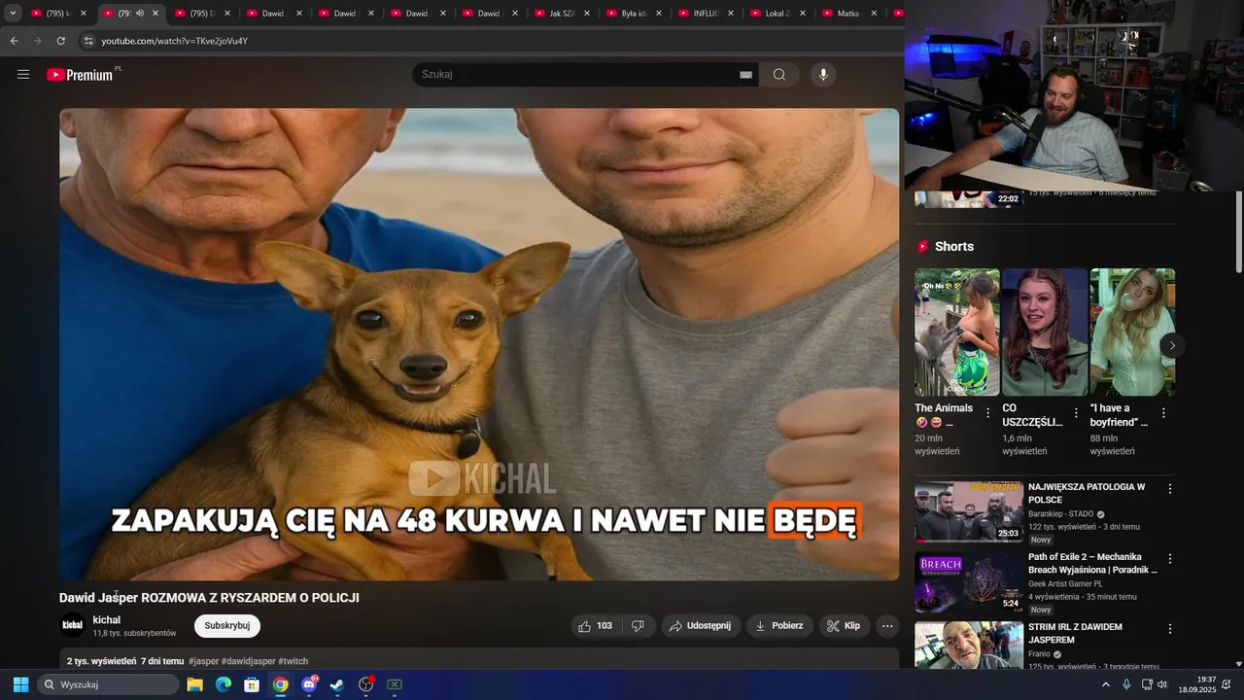Open Geek Artist Gamer PL channel name
The width and height of the screenshot is (1244, 700).
1065,584
